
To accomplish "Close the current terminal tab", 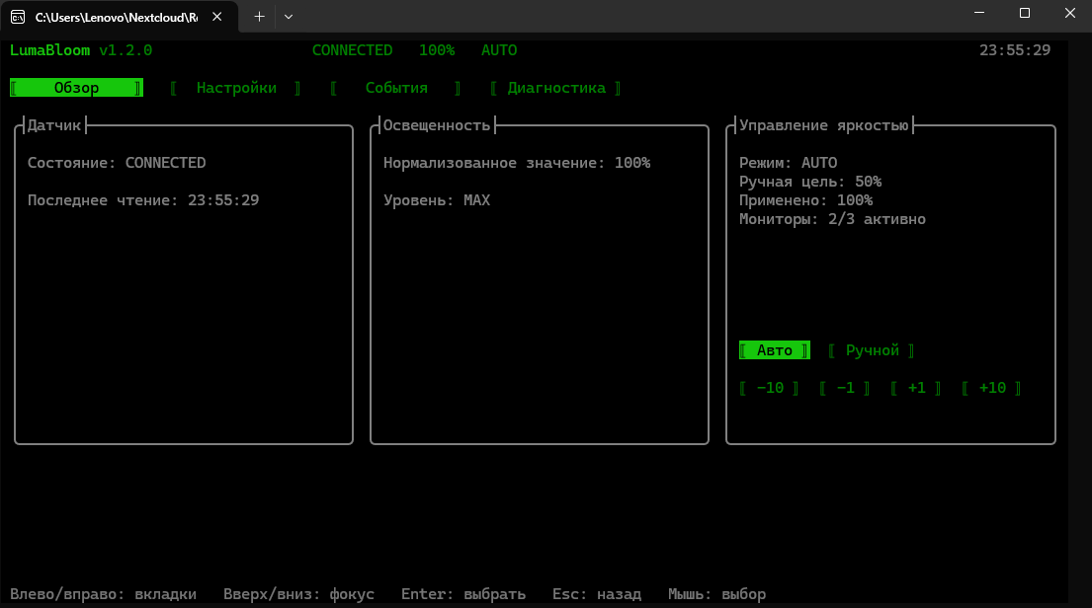I will (217, 17).
